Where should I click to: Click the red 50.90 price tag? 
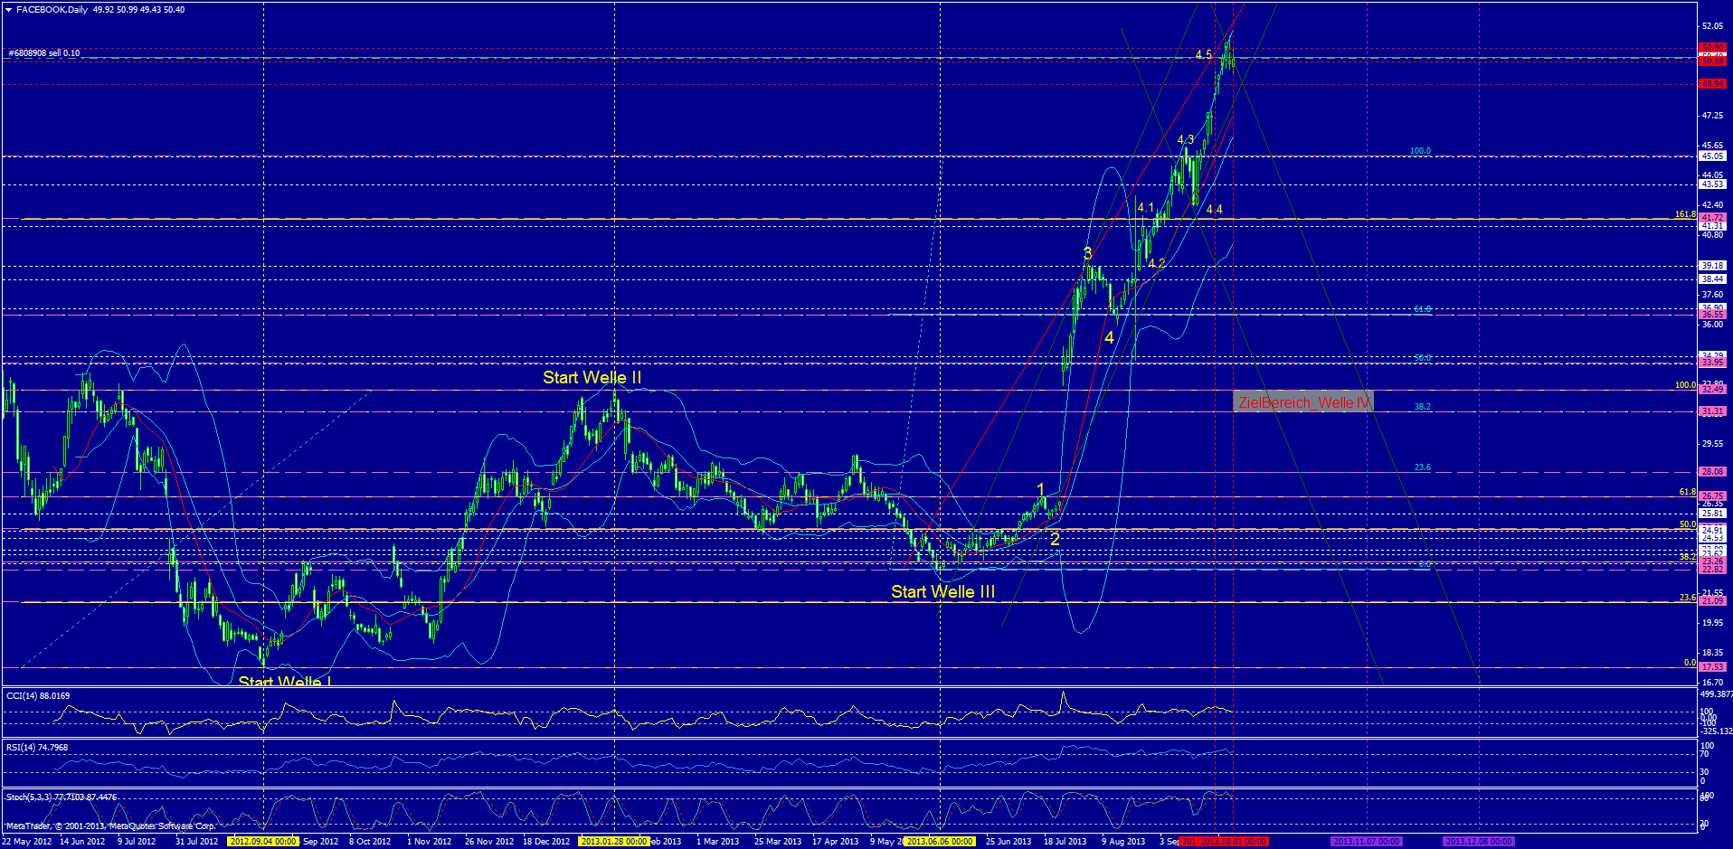(1712, 48)
